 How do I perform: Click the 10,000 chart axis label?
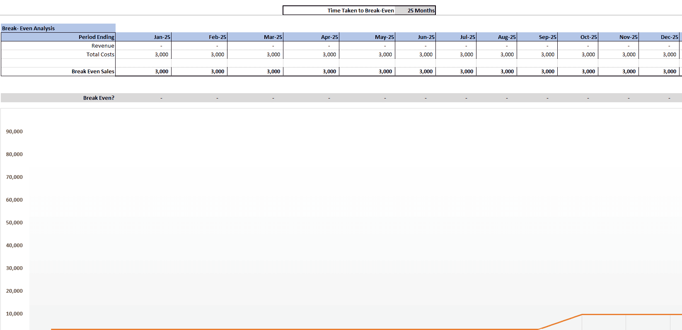[15, 313]
